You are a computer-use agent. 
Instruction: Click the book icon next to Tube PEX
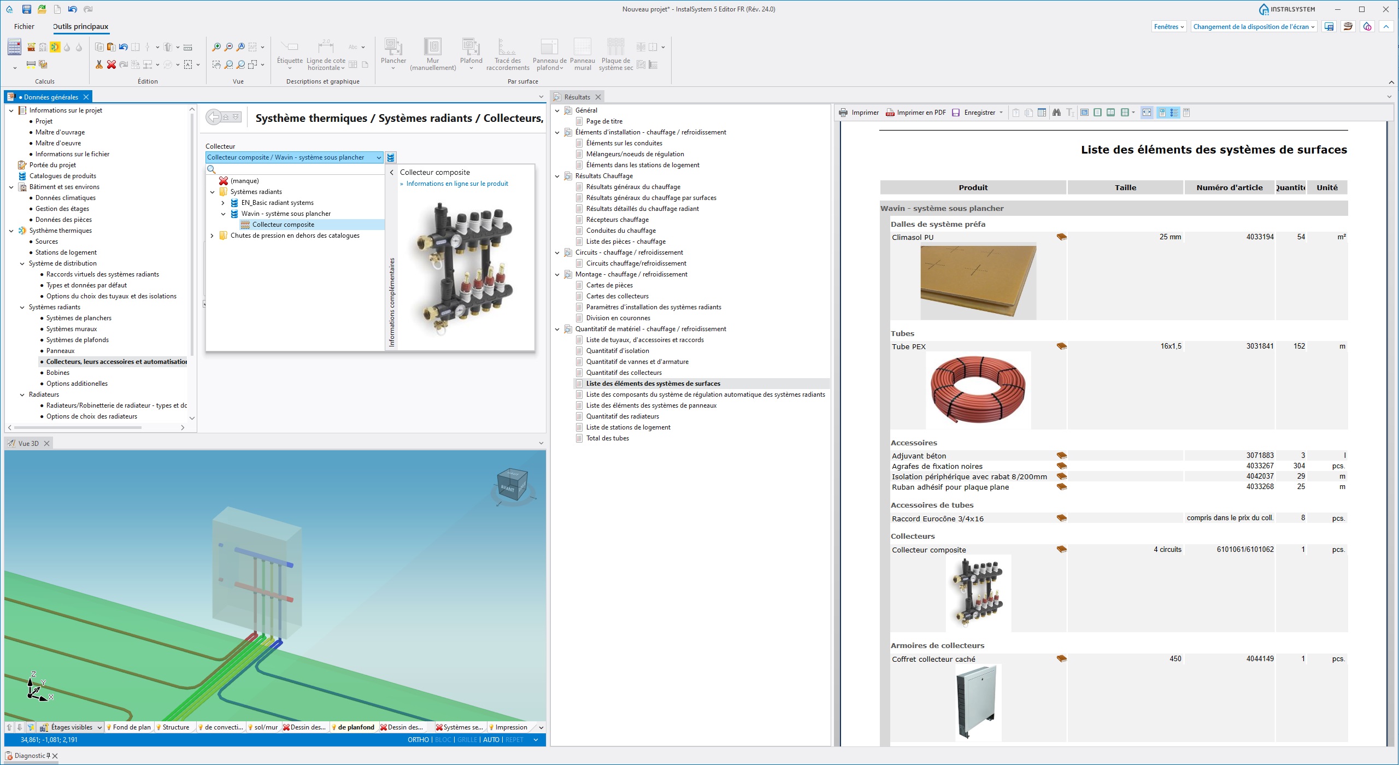1061,346
